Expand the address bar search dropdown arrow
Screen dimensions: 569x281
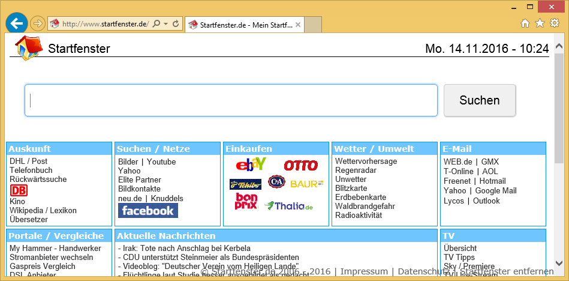[165, 24]
